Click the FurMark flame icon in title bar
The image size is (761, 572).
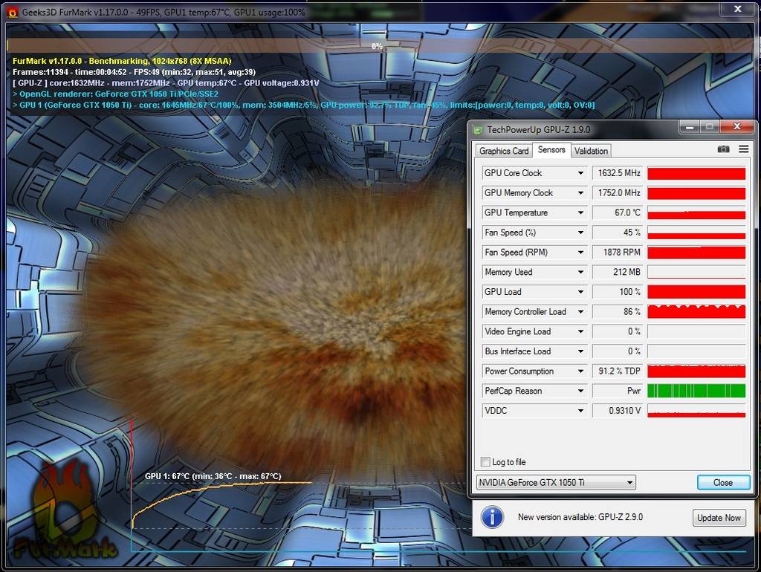pos(13,12)
